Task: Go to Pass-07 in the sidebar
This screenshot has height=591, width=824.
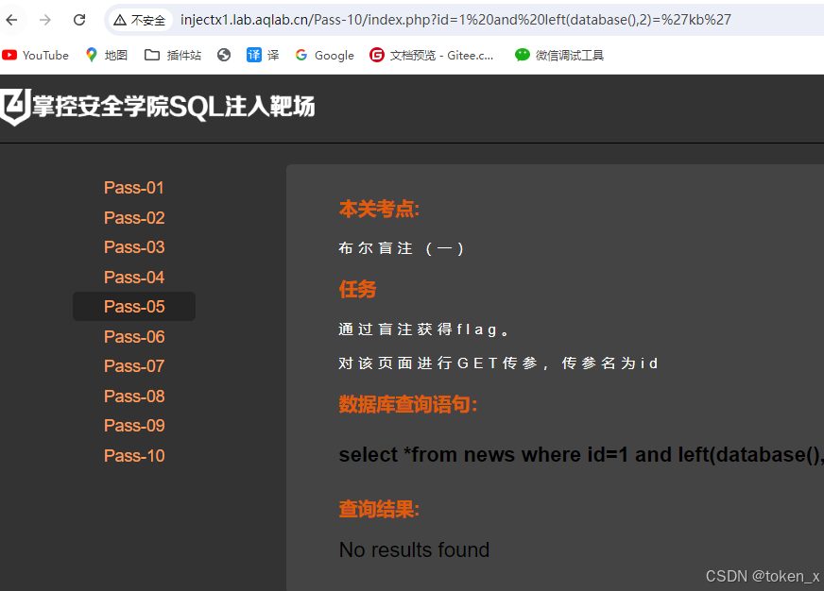Action: coord(134,365)
